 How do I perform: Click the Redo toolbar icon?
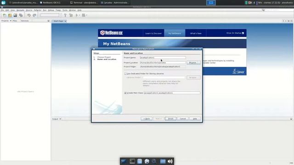[34, 15]
